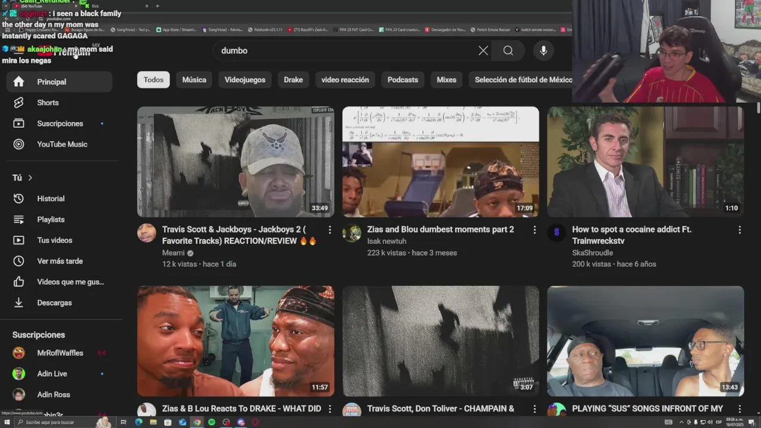Open Playlists in the sidebar
Screen dimensions: 761x428
coord(59,219)
